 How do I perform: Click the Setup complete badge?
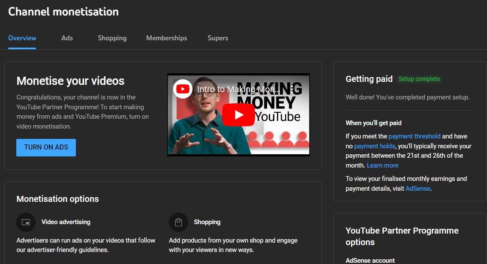[x=419, y=79]
